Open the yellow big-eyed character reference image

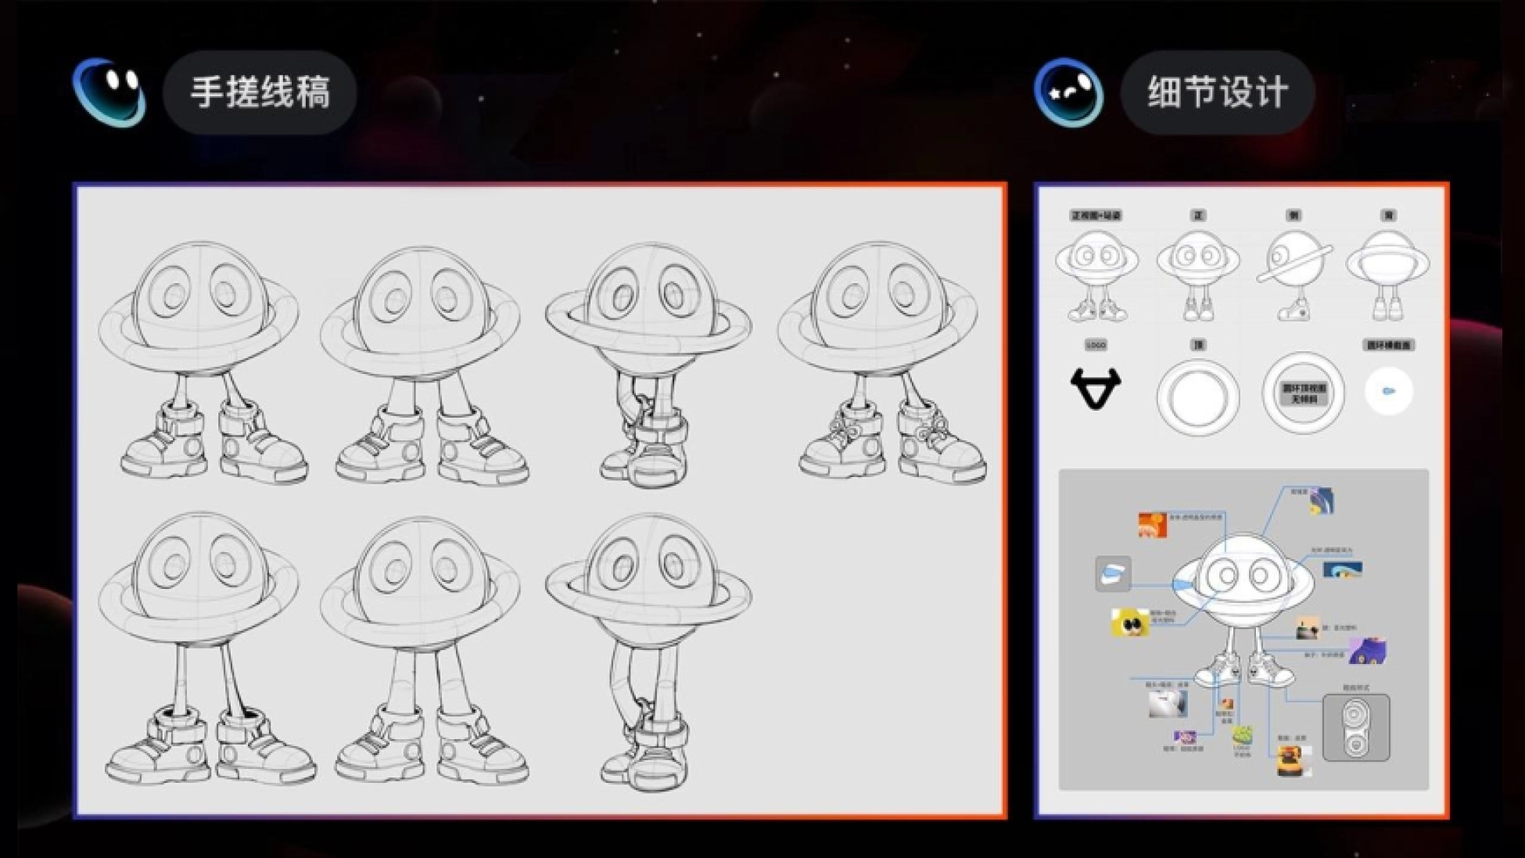(1130, 623)
